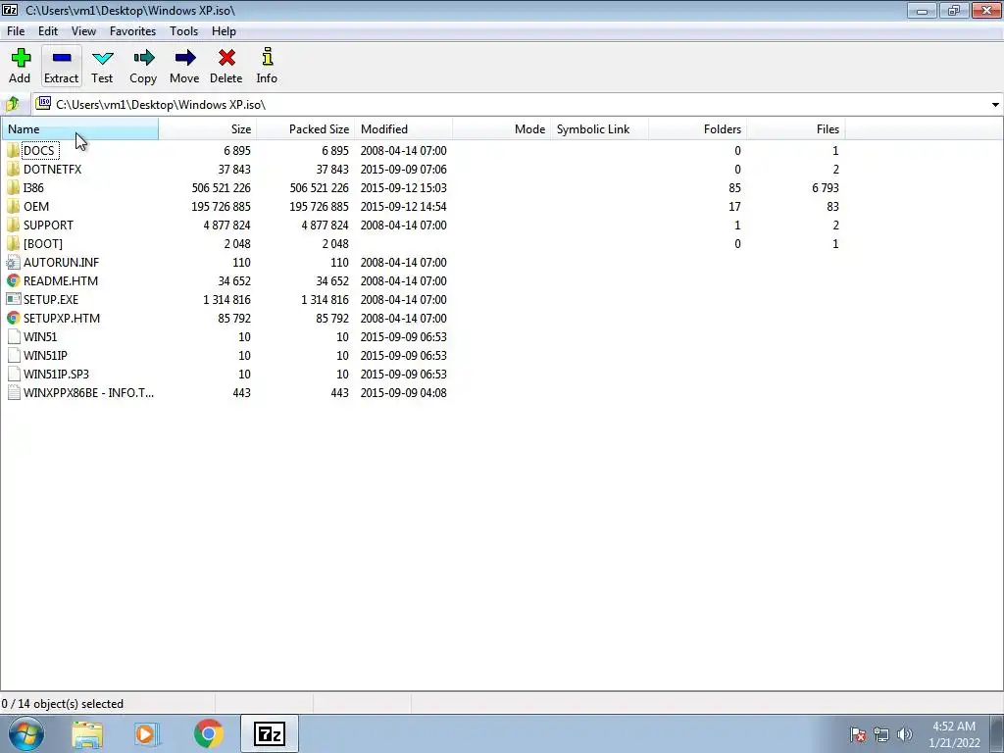Screen dimensions: 1004x753
Task: Sort by the Name column header
Action: [80, 128]
